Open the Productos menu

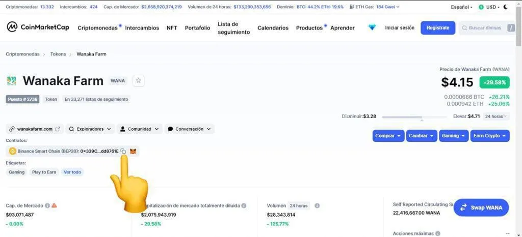(309, 28)
